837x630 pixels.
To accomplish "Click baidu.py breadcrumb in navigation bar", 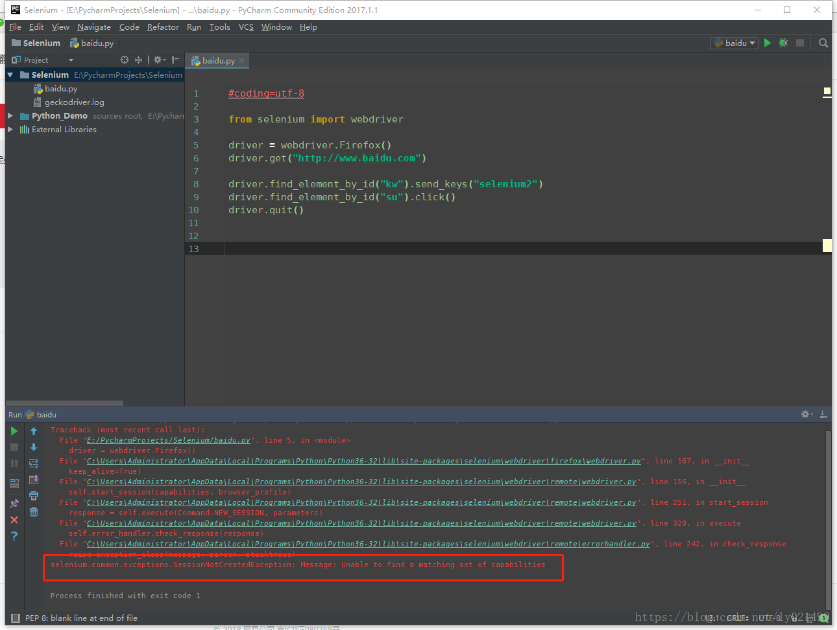I will [91, 43].
